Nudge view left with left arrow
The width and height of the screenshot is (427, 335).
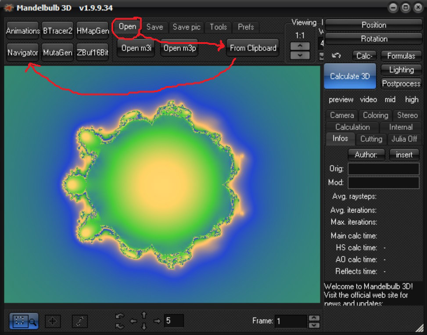point(133,321)
